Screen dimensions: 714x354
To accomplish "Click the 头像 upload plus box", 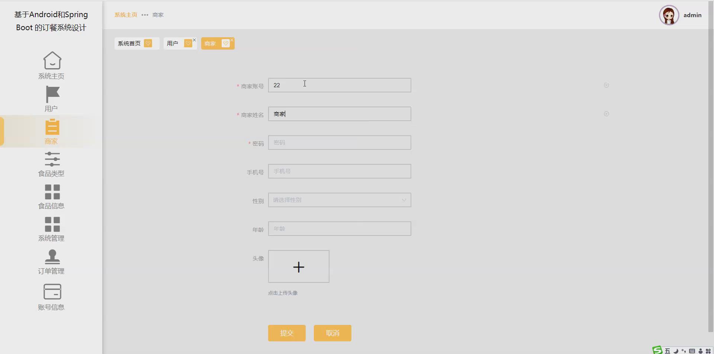I will click(299, 266).
